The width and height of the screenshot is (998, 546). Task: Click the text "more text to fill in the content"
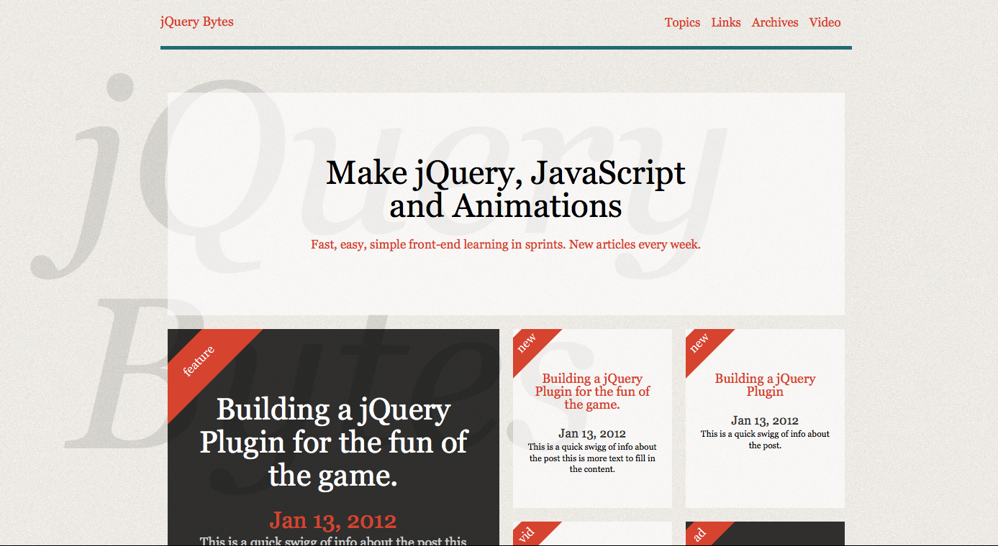(x=592, y=463)
